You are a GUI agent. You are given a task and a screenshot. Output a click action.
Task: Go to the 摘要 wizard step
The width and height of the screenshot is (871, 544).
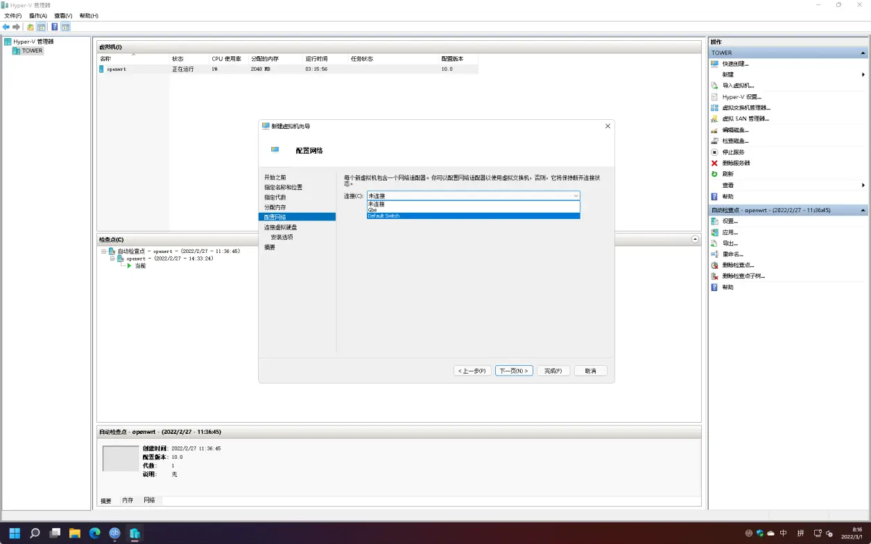coord(270,247)
